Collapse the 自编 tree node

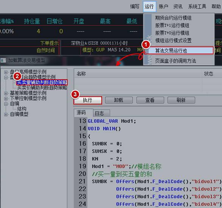(6, 104)
